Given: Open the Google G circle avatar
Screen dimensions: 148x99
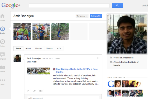Looking at the screenshot, I should coord(111,84).
